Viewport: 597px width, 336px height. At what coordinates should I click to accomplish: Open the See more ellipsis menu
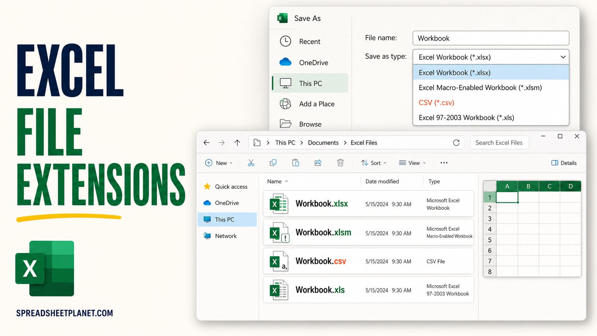444,163
